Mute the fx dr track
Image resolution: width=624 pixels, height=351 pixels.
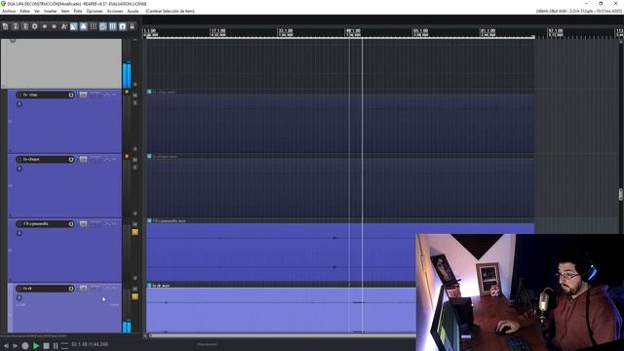pyautogui.click(x=135, y=289)
